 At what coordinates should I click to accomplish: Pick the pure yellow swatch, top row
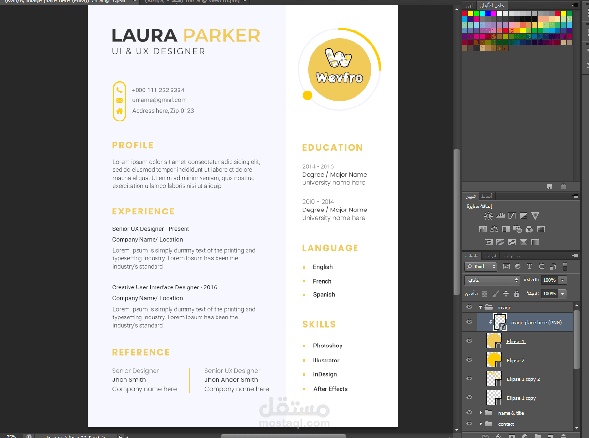coord(471,13)
